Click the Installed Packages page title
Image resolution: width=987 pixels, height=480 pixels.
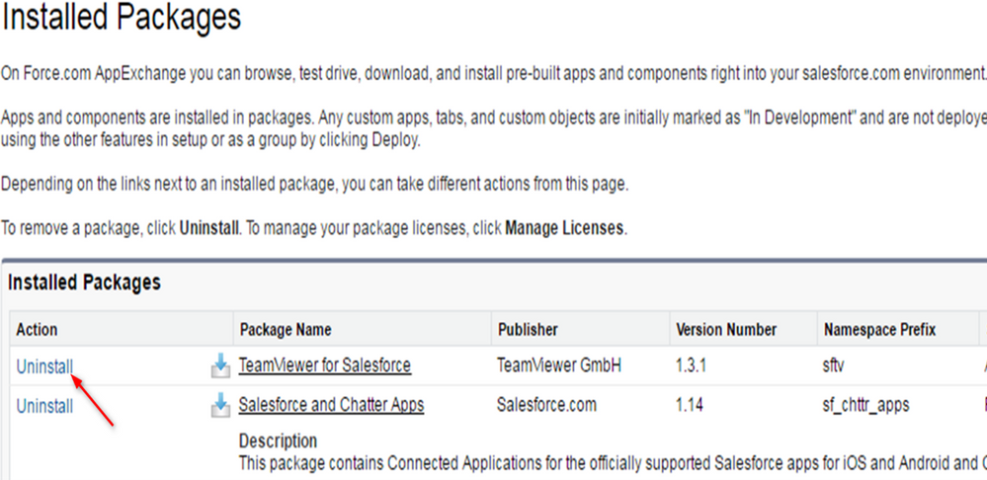coord(121,17)
